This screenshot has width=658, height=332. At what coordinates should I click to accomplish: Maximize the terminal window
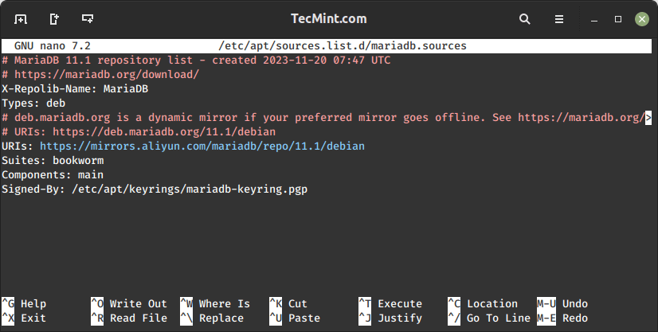click(616, 18)
